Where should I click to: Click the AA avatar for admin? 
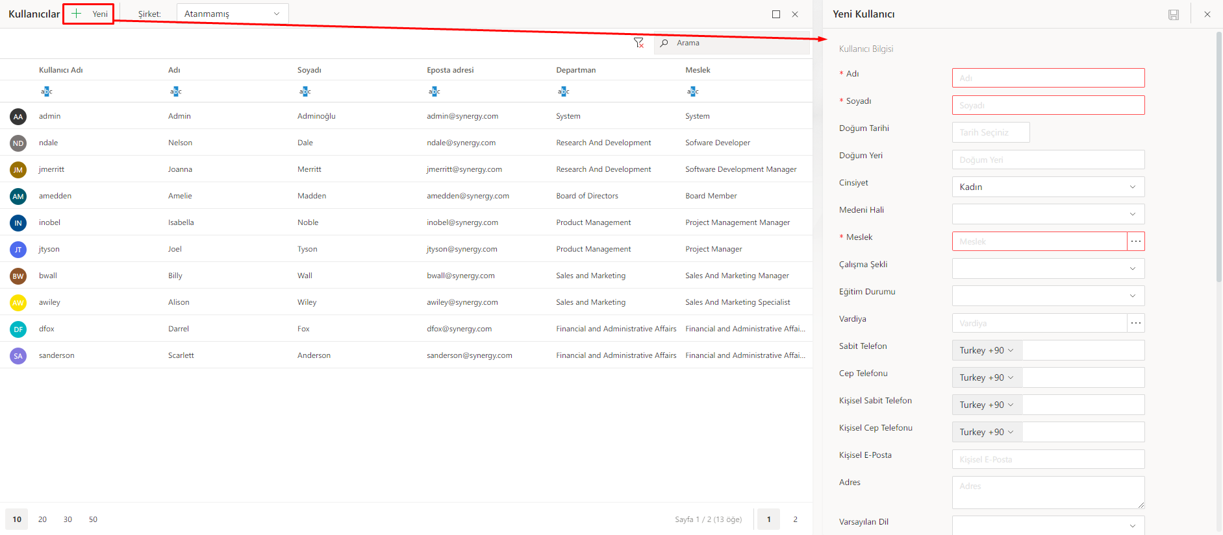[x=18, y=117]
